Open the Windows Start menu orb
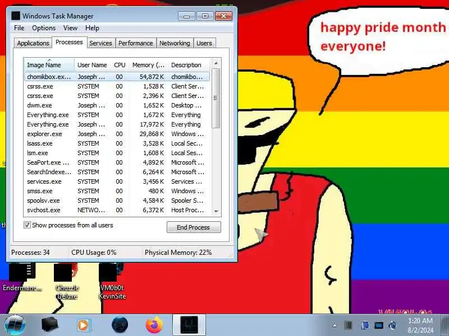 pyautogui.click(x=15, y=325)
